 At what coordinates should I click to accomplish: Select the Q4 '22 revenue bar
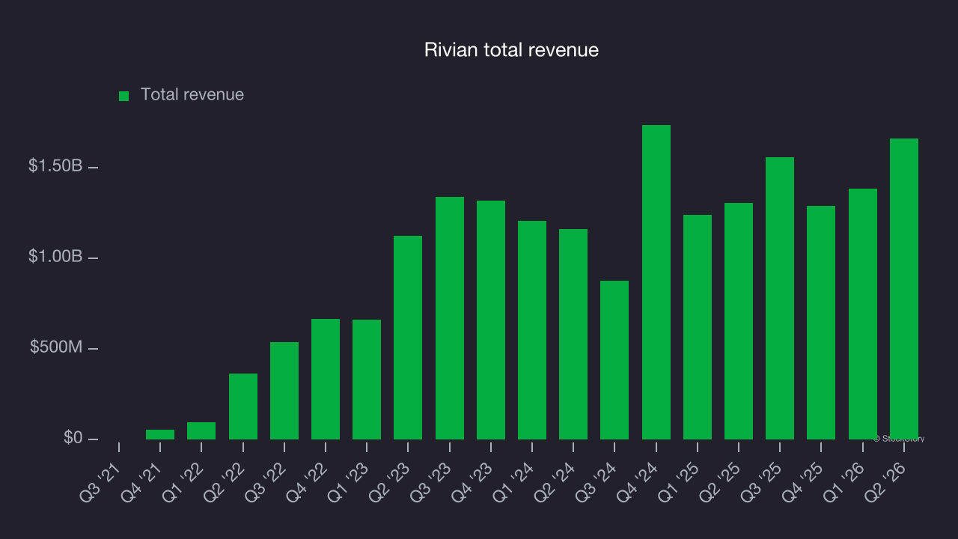pyautogui.click(x=326, y=379)
